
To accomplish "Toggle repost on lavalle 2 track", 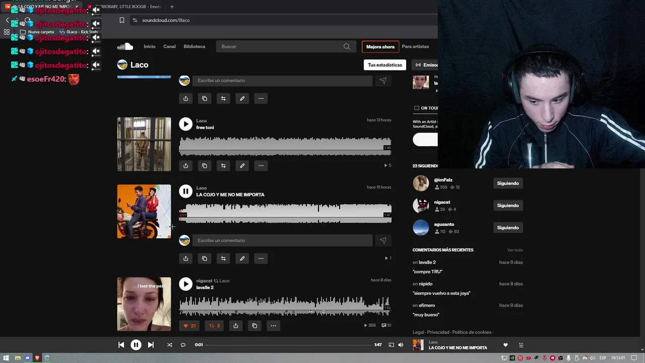I will click(214, 326).
